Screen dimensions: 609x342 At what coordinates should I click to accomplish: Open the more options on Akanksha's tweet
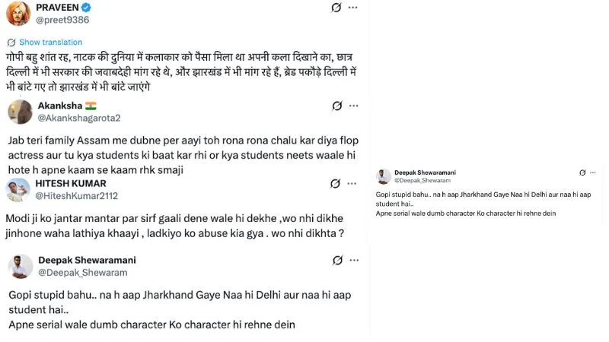(x=353, y=106)
